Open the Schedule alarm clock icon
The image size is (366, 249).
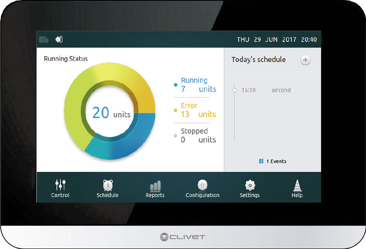pos(108,185)
